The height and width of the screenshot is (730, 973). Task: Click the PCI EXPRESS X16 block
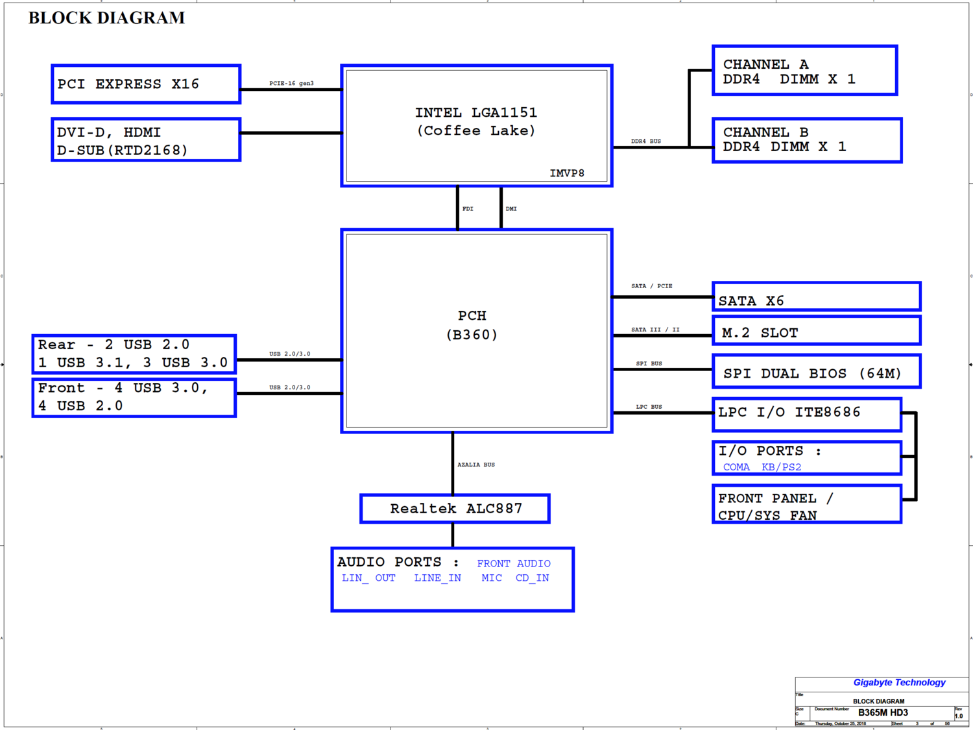coord(146,84)
